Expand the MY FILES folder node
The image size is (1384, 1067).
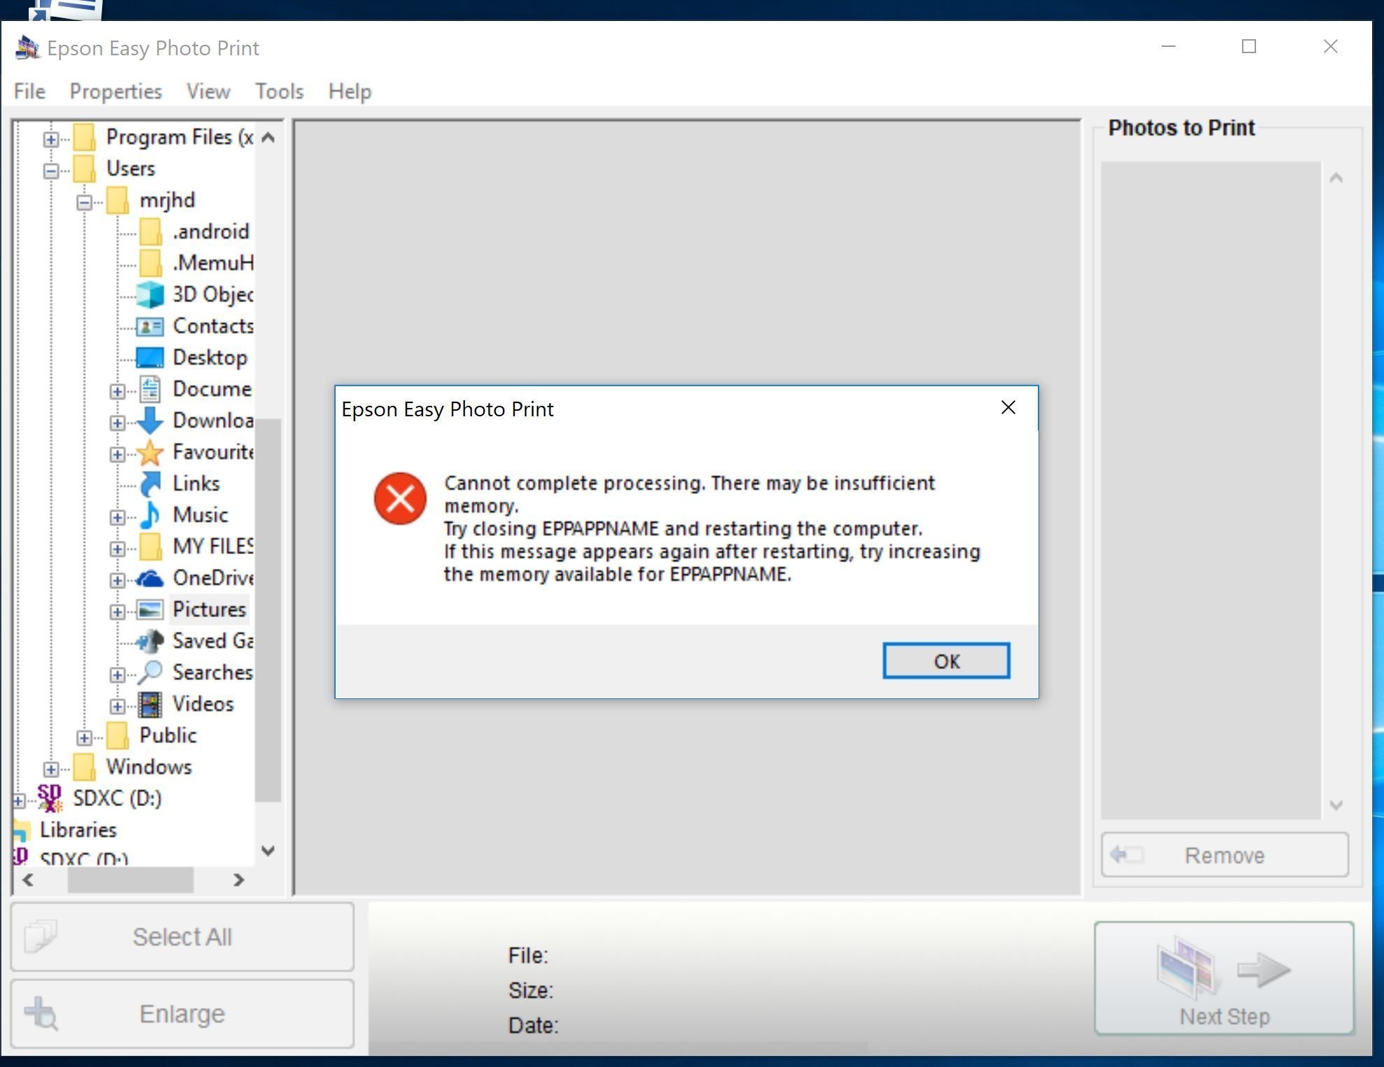(x=117, y=549)
